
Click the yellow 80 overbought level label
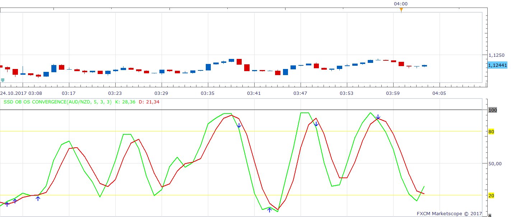pyautogui.click(x=491, y=131)
